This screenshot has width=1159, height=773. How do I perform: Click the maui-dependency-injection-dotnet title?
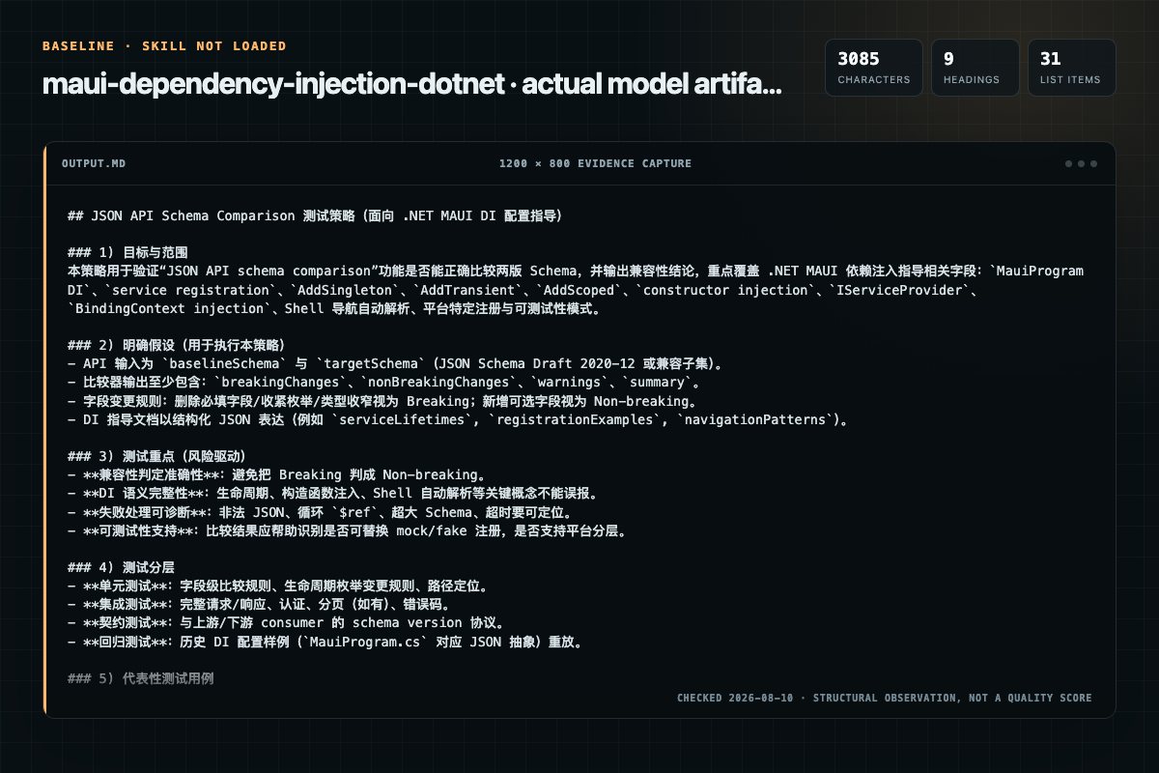click(x=412, y=85)
